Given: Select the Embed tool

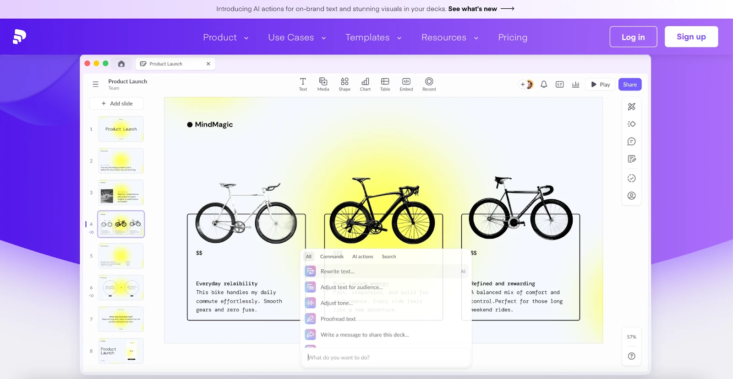Looking at the screenshot, I should click(x=406, y=84).
